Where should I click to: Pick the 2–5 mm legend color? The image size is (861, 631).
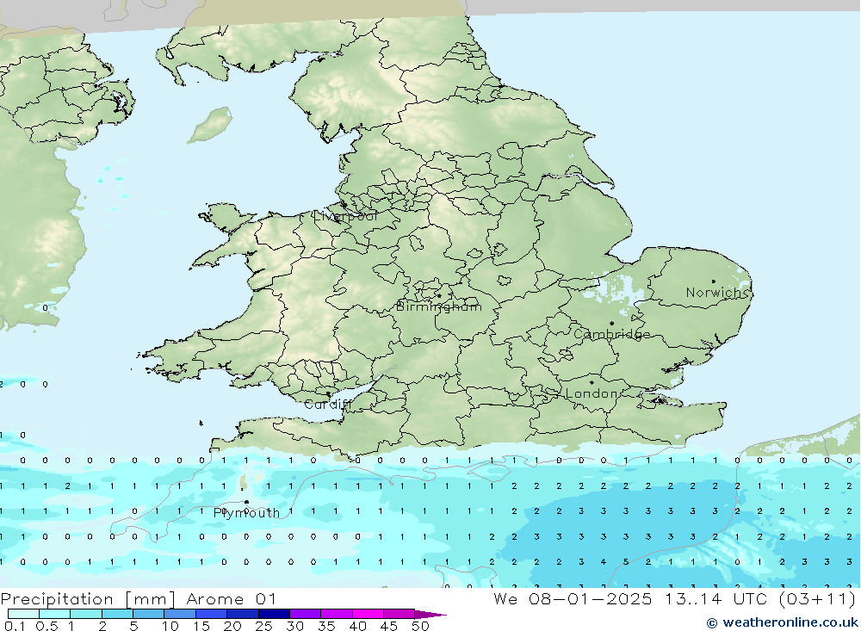[x=117, y=614]
